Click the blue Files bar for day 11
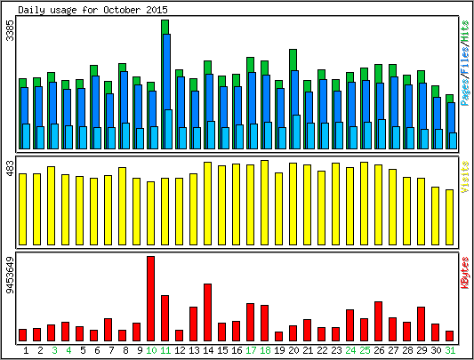Viewport: 474px width, 360px height. 167,72
